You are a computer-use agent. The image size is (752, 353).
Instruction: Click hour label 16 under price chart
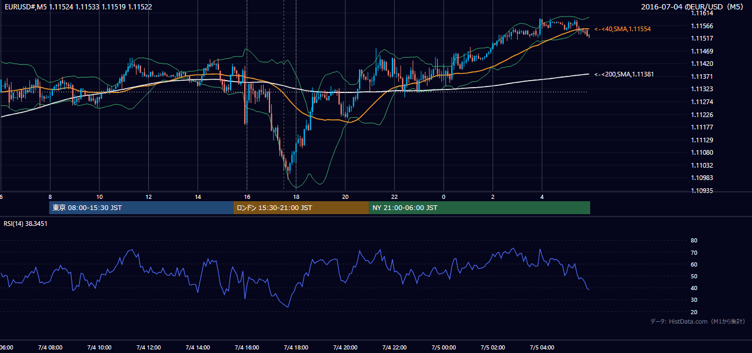coord(247,197)
